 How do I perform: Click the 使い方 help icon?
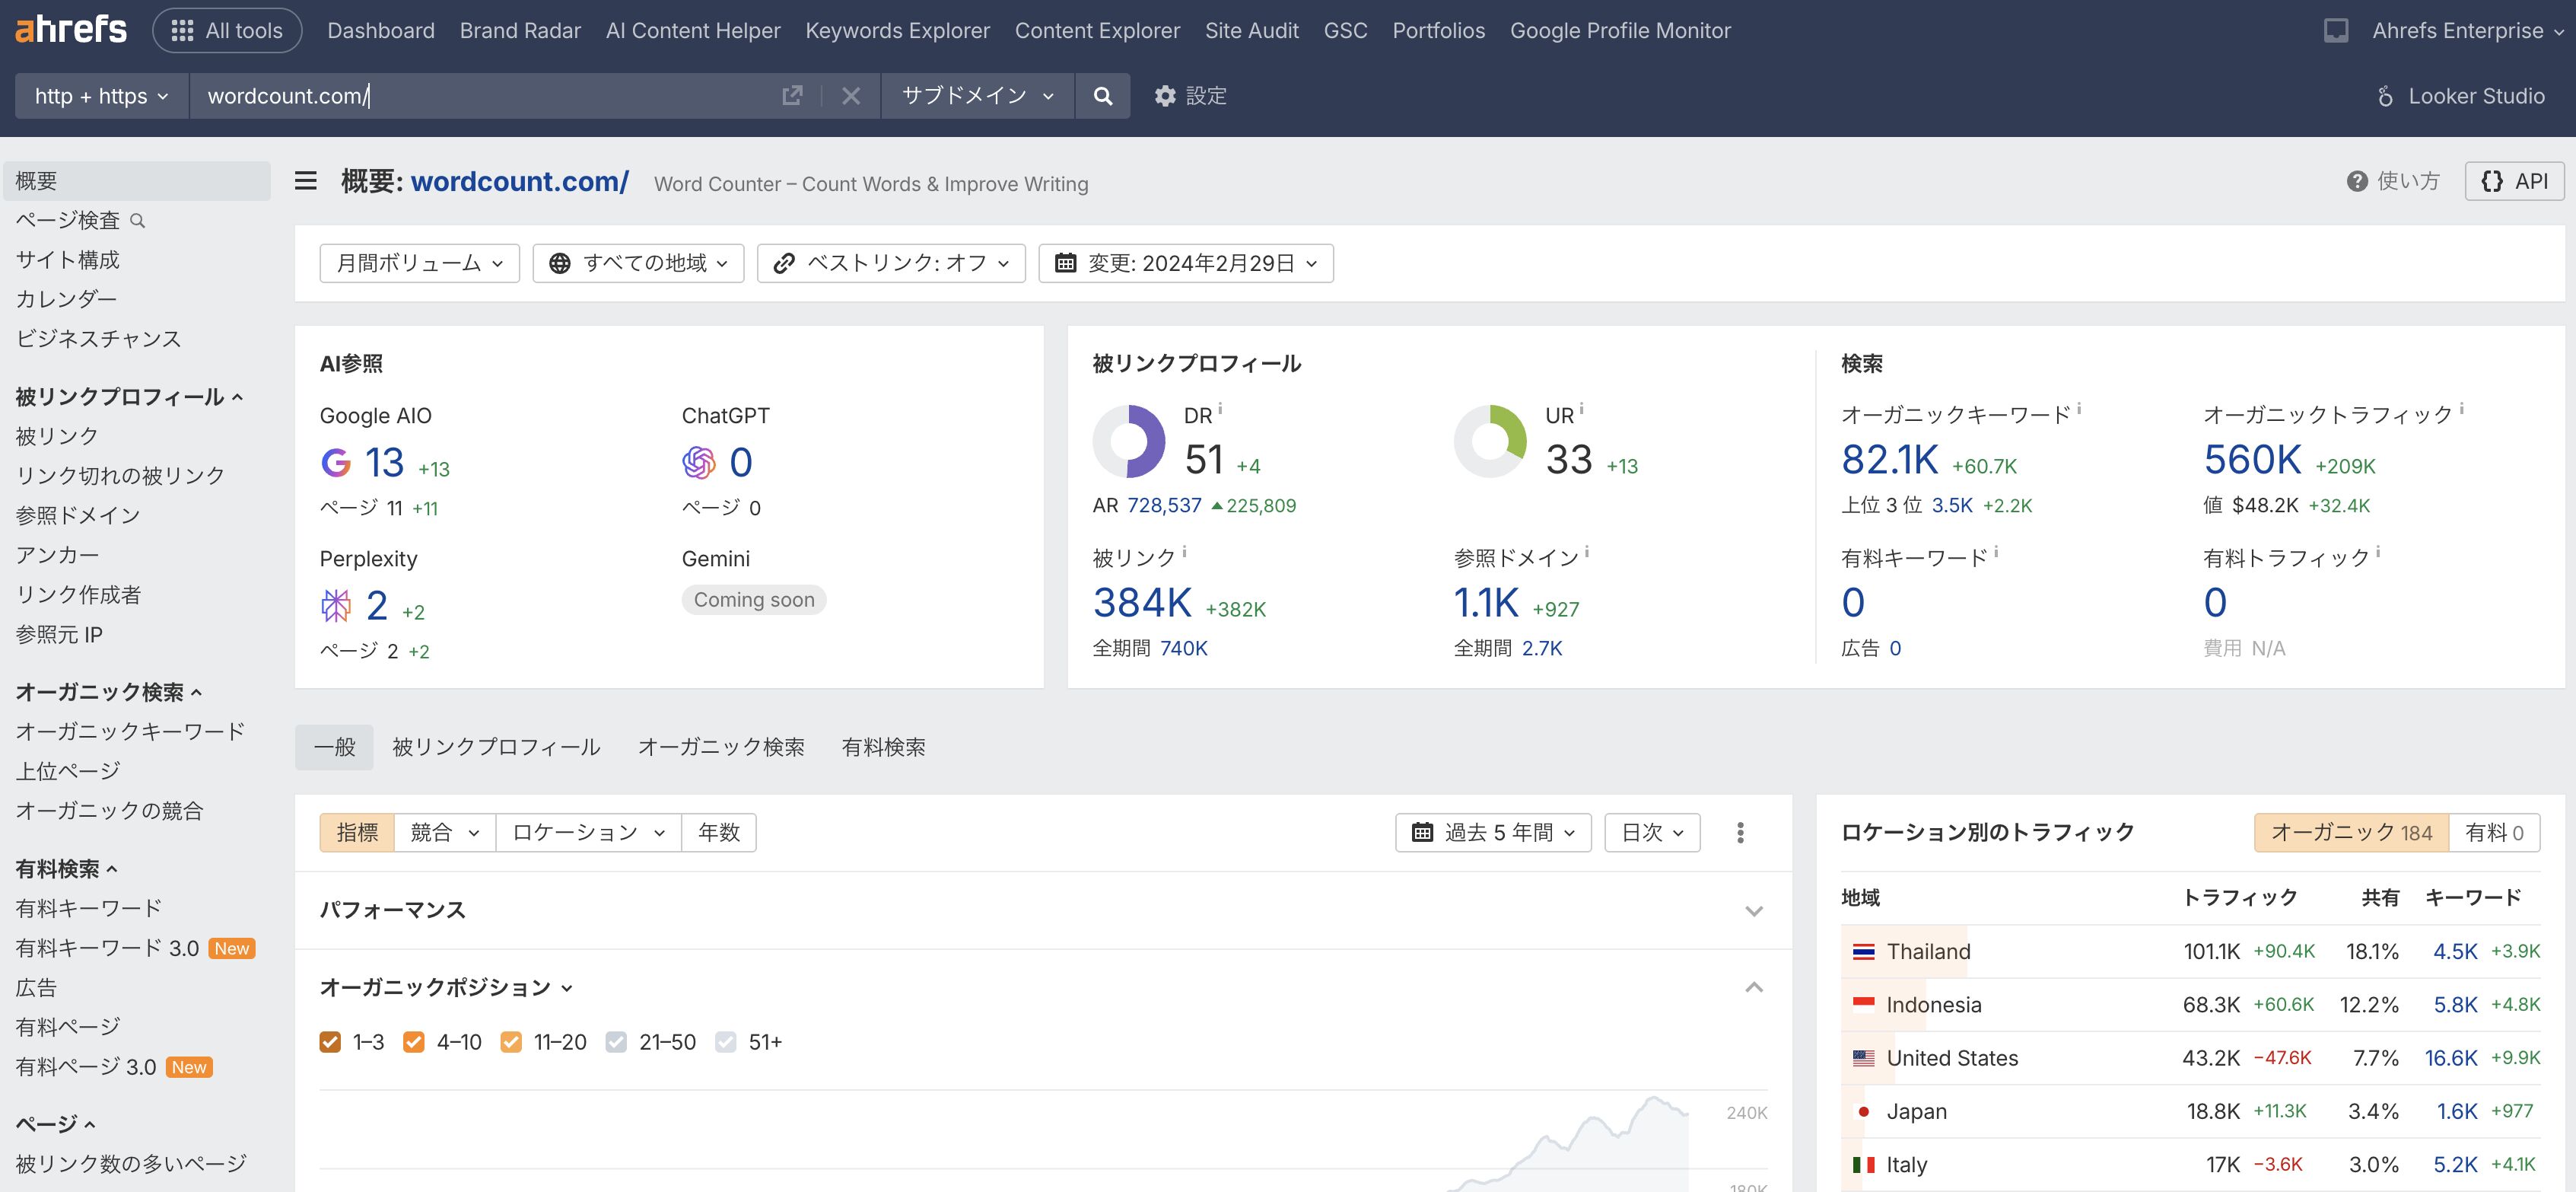[x=2357, y=181]
